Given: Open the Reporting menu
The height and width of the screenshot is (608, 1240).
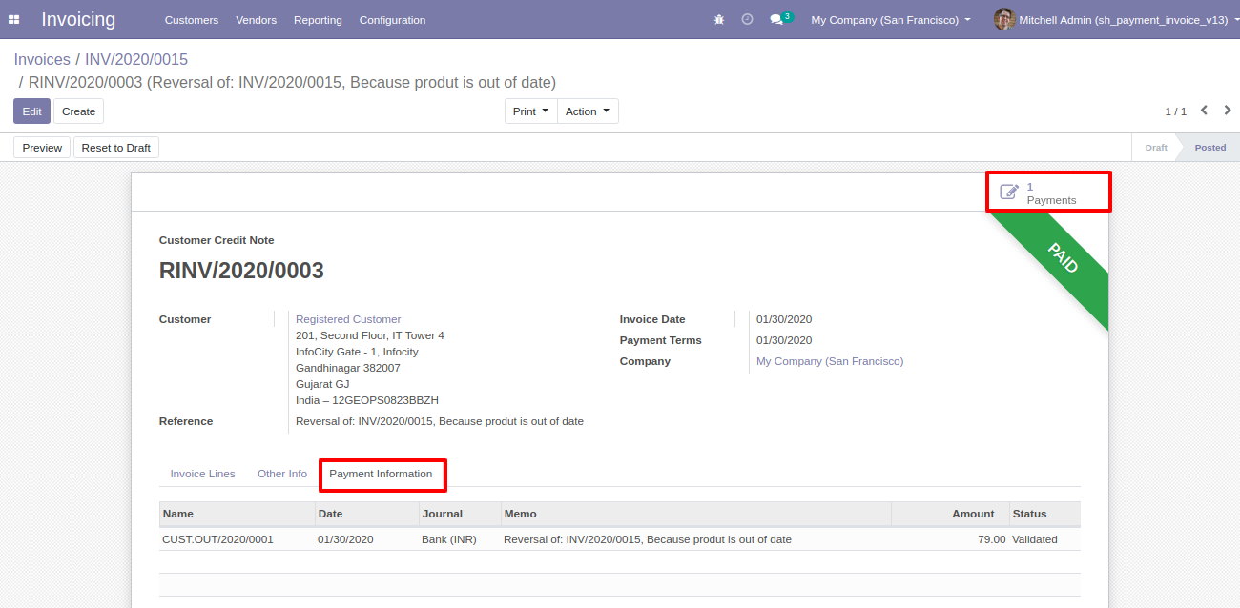Looking at the screenshot, I should pos(318,20).
